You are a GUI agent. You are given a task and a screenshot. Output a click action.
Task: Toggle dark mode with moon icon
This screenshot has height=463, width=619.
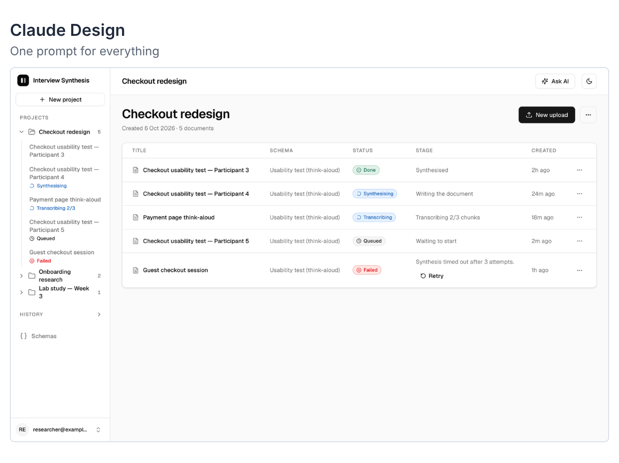tap(589, 81)
